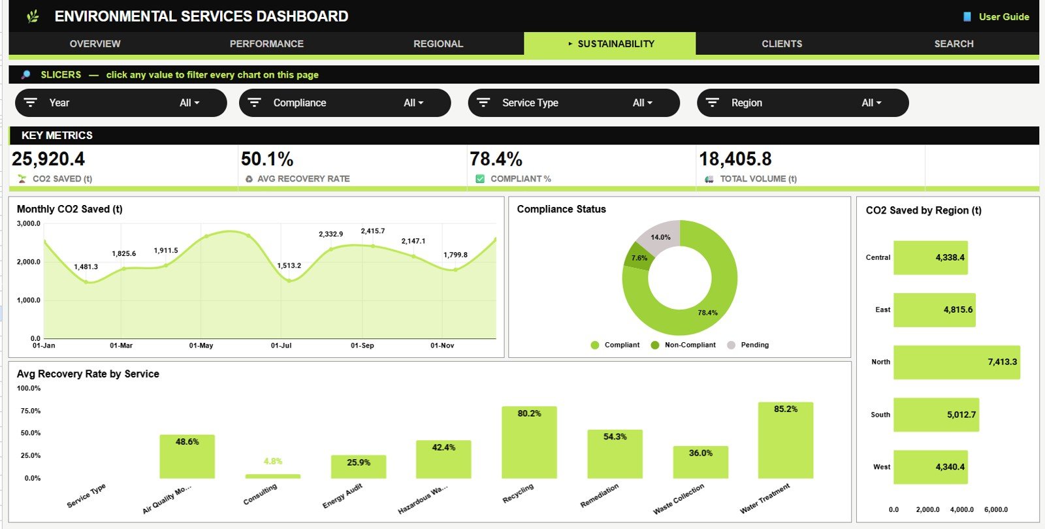This screenshot has height=529, width=1045.
Task: Click the 78.4% compliant metric value
Action: pyautogui.click(x=496, y=159)
